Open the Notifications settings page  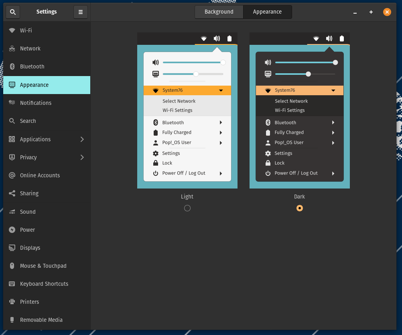pyautogui.click(x=36, y=103)
